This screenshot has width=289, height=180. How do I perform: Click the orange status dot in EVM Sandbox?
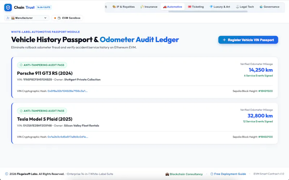tap(55, 18)
